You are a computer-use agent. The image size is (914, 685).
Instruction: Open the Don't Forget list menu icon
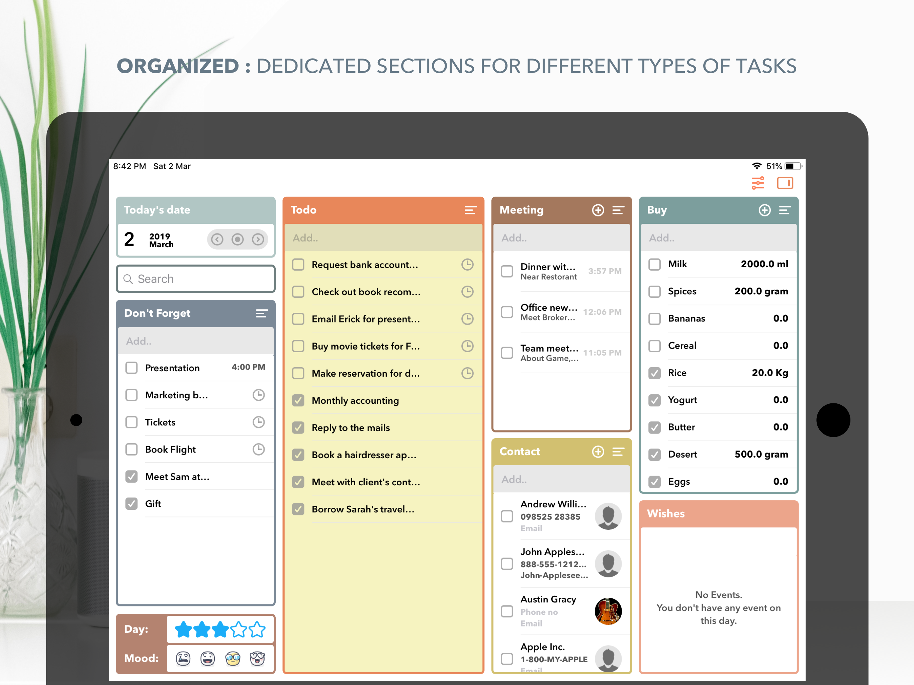[x=262, y=314]
